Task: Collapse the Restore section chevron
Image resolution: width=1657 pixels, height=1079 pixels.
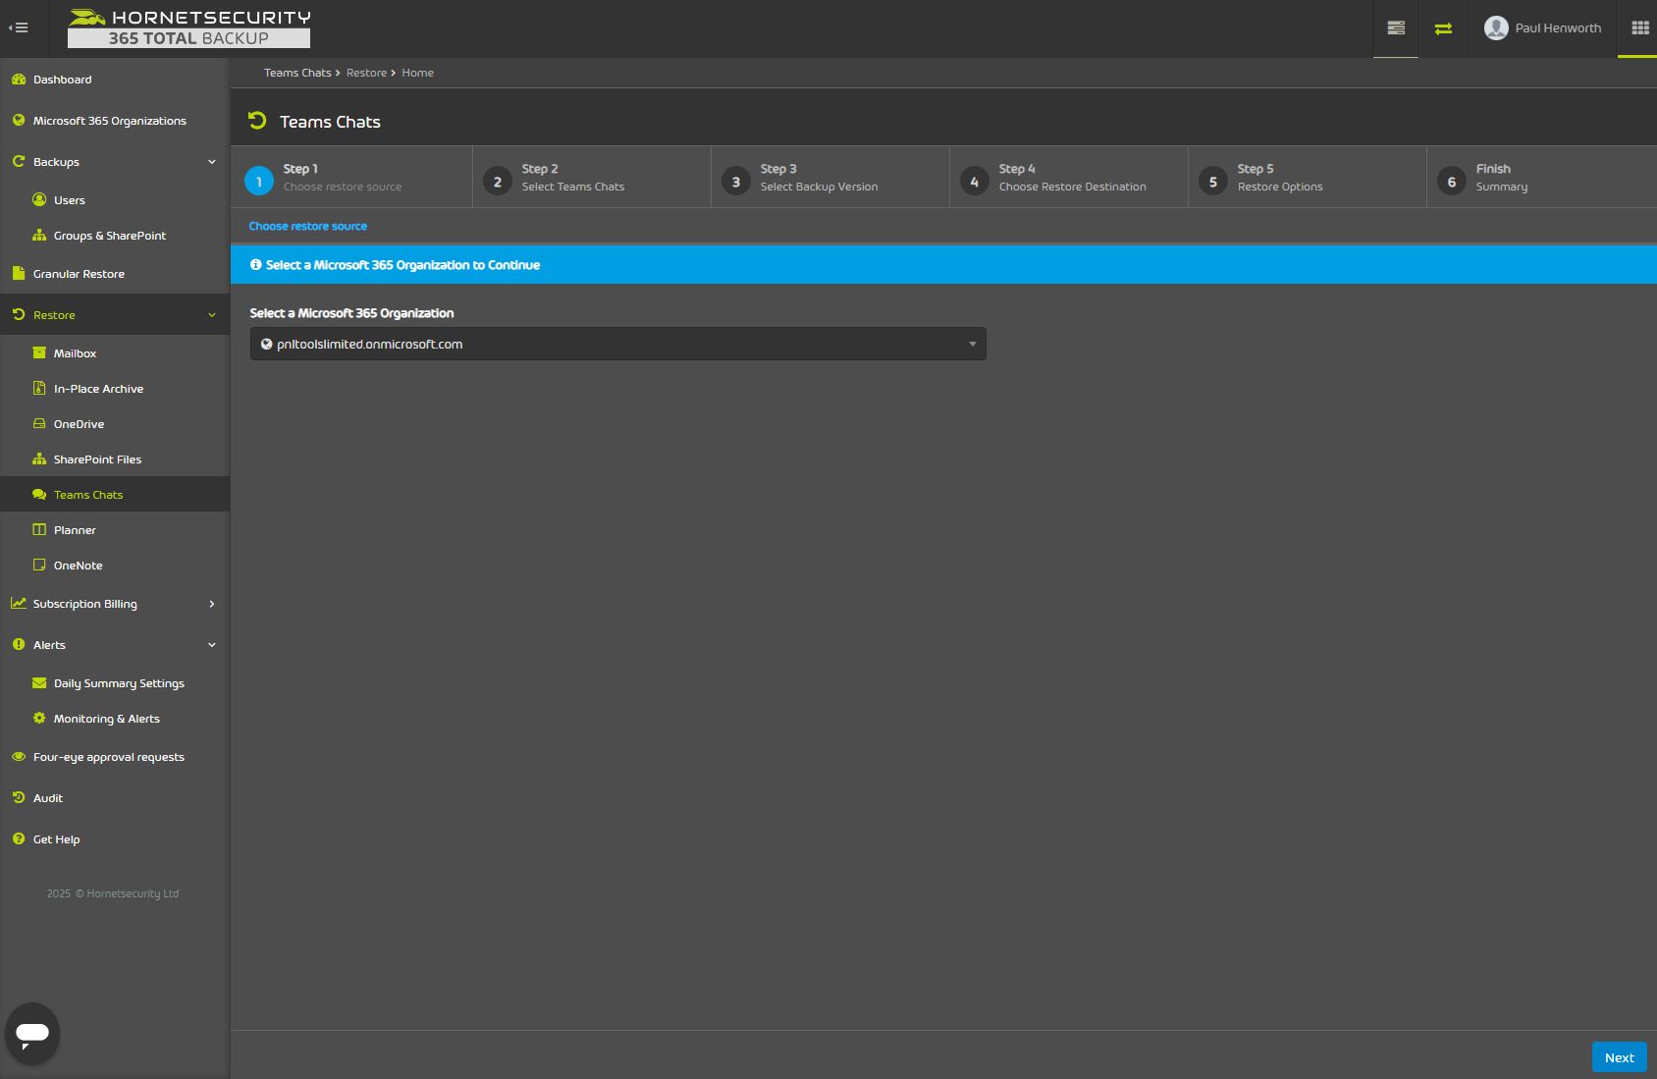Action: [x=212, y=315]
